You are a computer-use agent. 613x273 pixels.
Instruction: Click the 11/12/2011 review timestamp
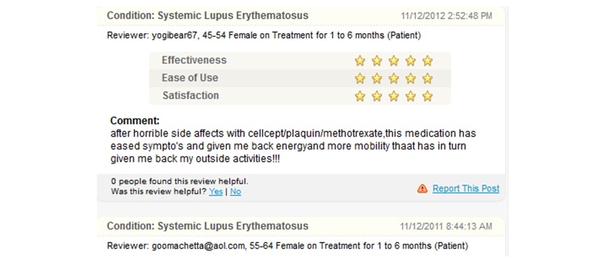(x=446, y=226)
